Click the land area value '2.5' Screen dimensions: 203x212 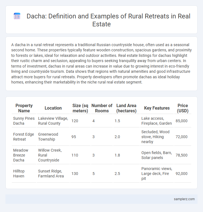(117, 174)
